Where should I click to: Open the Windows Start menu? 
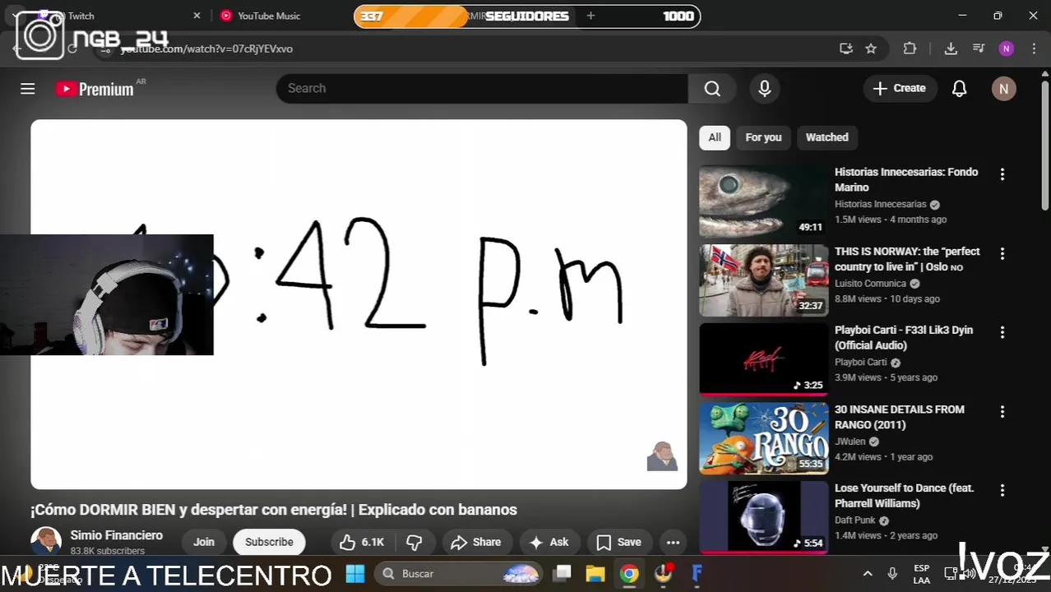[x=355, y=573]
